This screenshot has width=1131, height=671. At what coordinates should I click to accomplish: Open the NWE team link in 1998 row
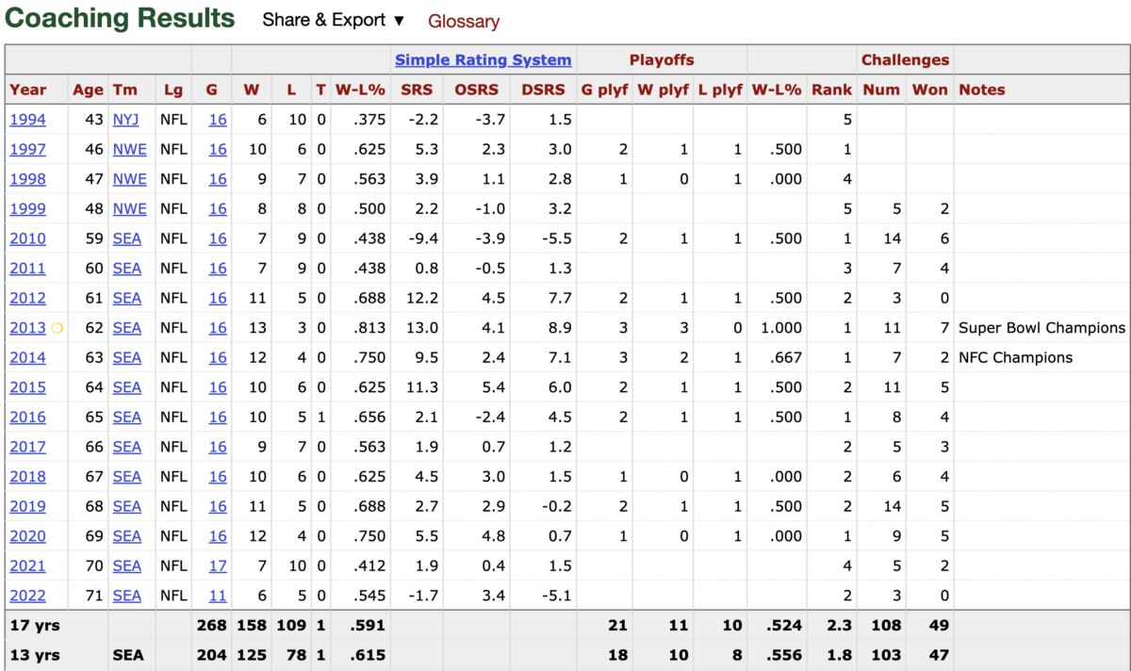129,179
